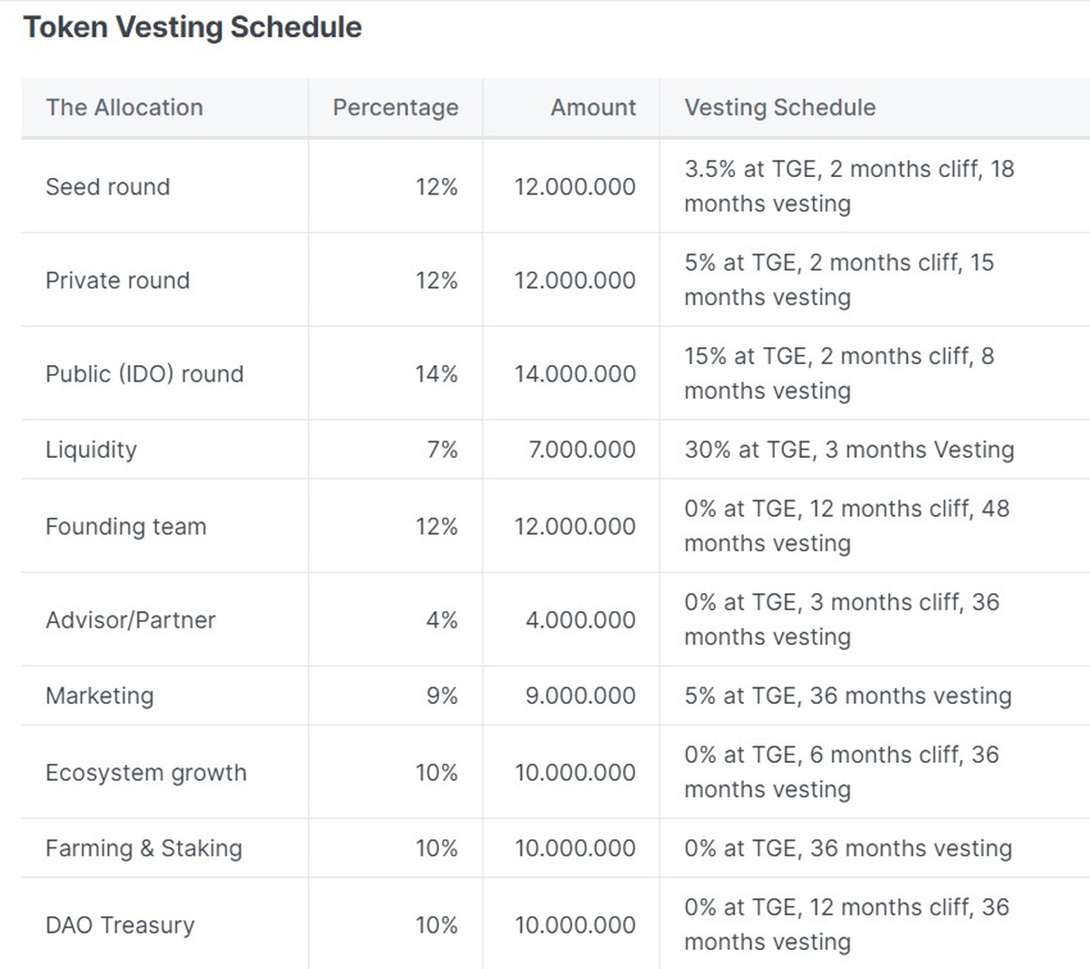This screenshot has width=1090, height=969.
Task: Select the Private round row label
Action: 118,280
